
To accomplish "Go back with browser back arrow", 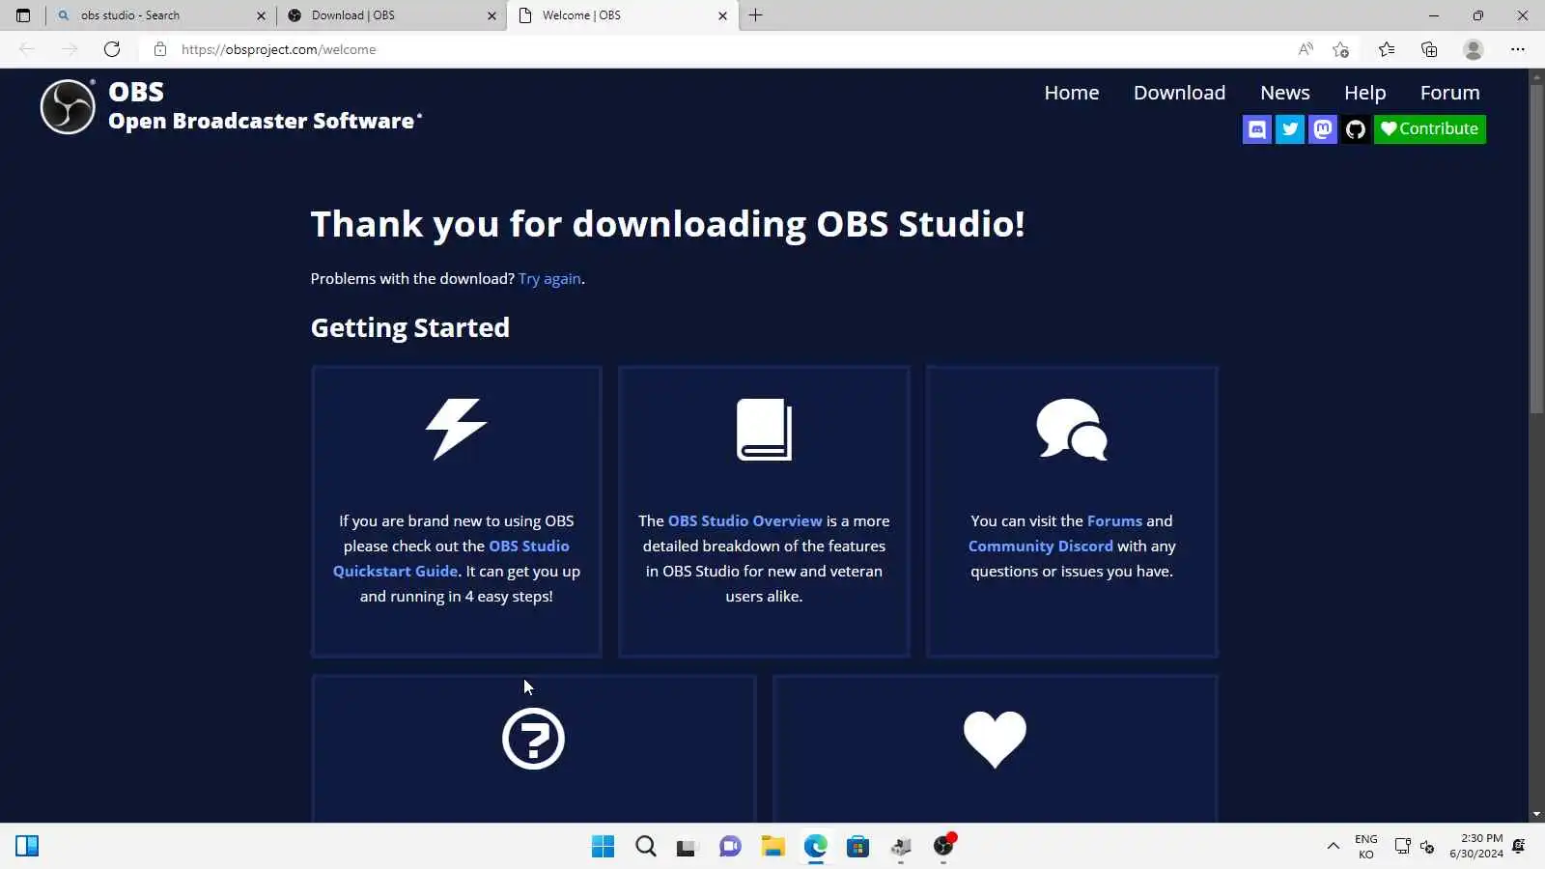I will [27, 49].
